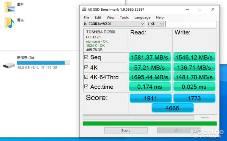Click the stornvme - OK driver text

tap(97, 41)
